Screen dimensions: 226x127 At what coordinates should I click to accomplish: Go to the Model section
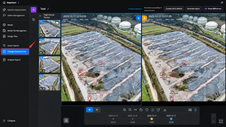coord(8,25)
